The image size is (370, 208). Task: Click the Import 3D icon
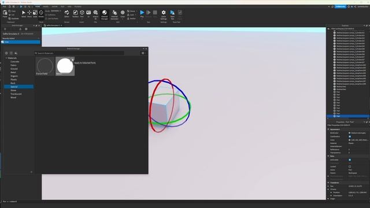[95, 14]
